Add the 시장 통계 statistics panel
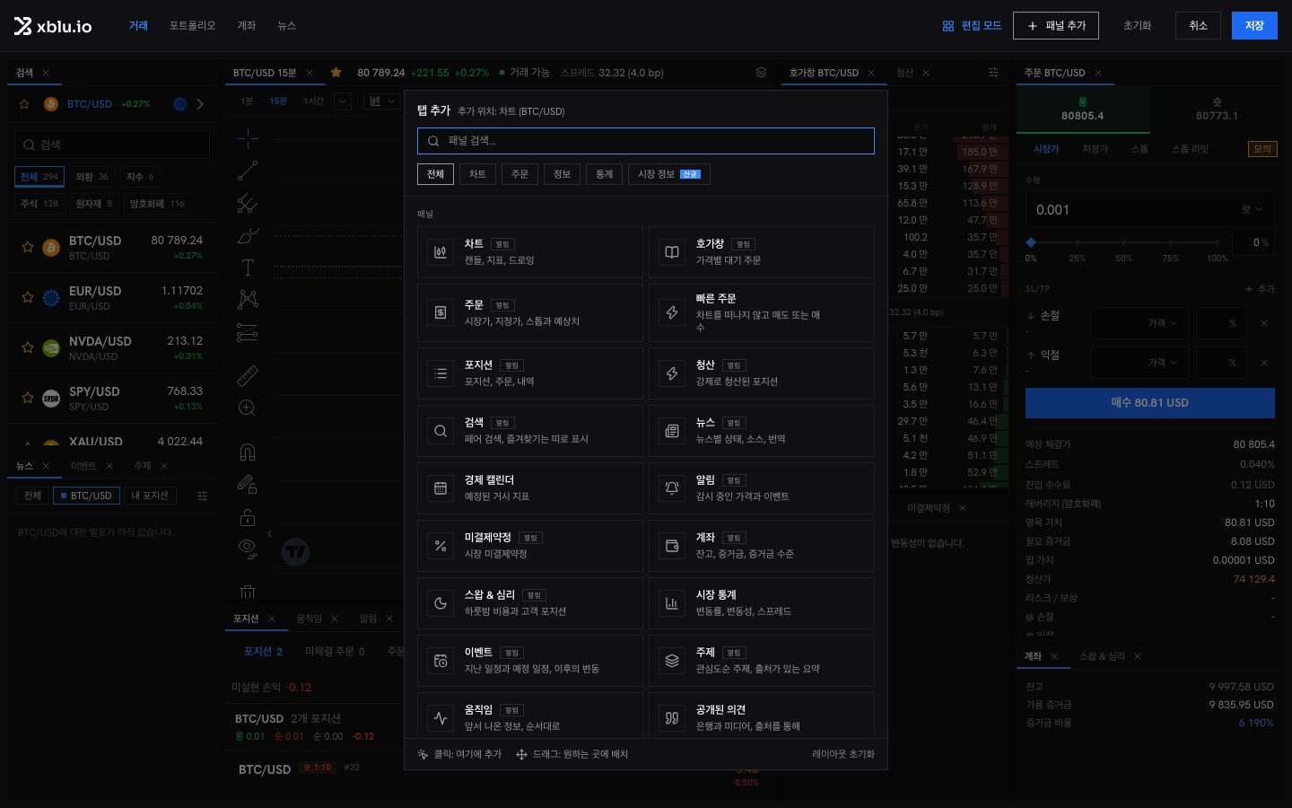The height and width of the screenshot is (808, 1292). pos(762,603)
